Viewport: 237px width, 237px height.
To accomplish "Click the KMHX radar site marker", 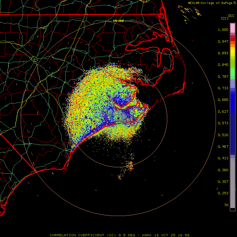I will (118, 118).
